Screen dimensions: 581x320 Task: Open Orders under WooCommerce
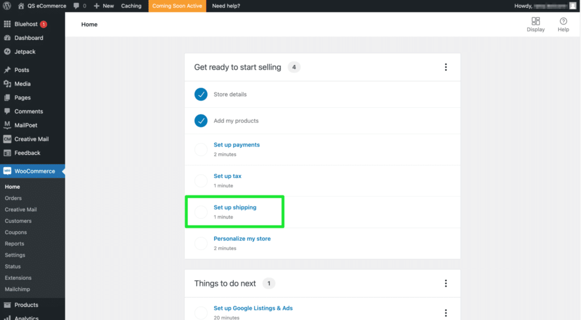pos(14,198)
